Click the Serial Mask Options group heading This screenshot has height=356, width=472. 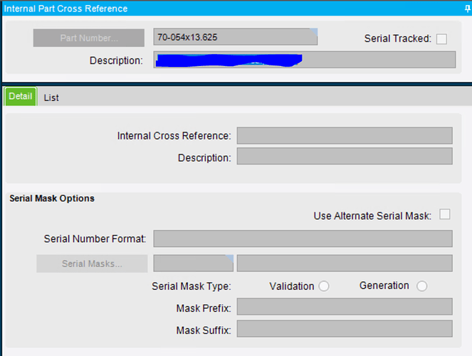(52, 199)
